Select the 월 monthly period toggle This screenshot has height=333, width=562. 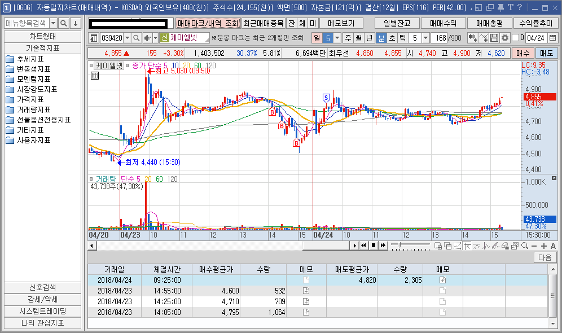359,38
